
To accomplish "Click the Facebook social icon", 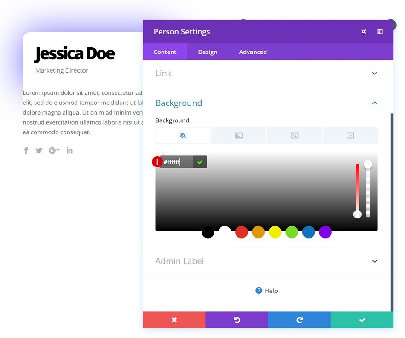I will pos(26,150).
